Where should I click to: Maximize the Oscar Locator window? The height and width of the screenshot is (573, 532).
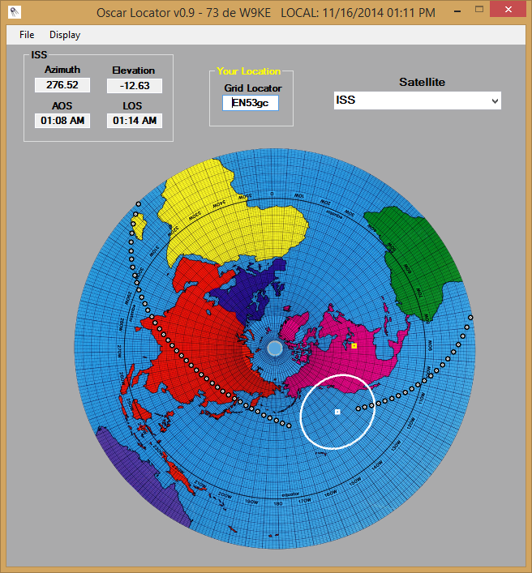pos(482,12)
